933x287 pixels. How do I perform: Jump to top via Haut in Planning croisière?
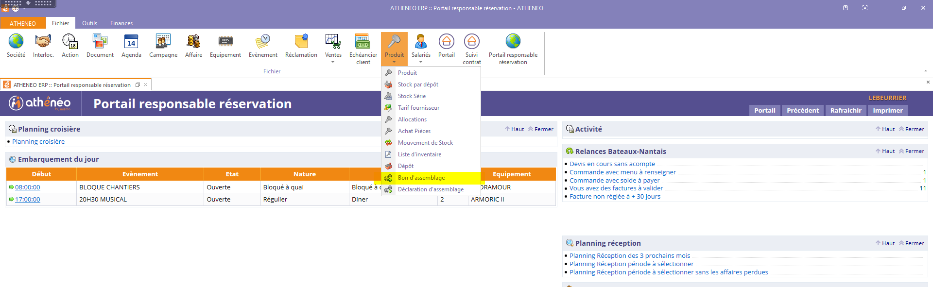tap(514, 129)
